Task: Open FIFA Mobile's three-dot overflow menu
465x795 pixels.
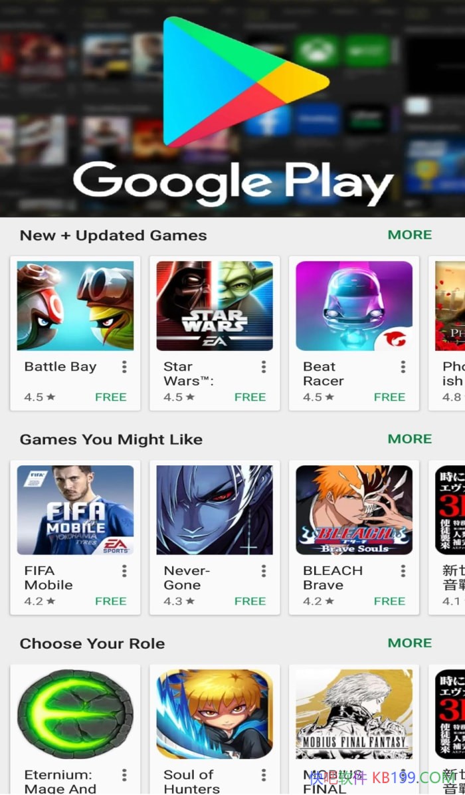Action: (x=124, y=572)
